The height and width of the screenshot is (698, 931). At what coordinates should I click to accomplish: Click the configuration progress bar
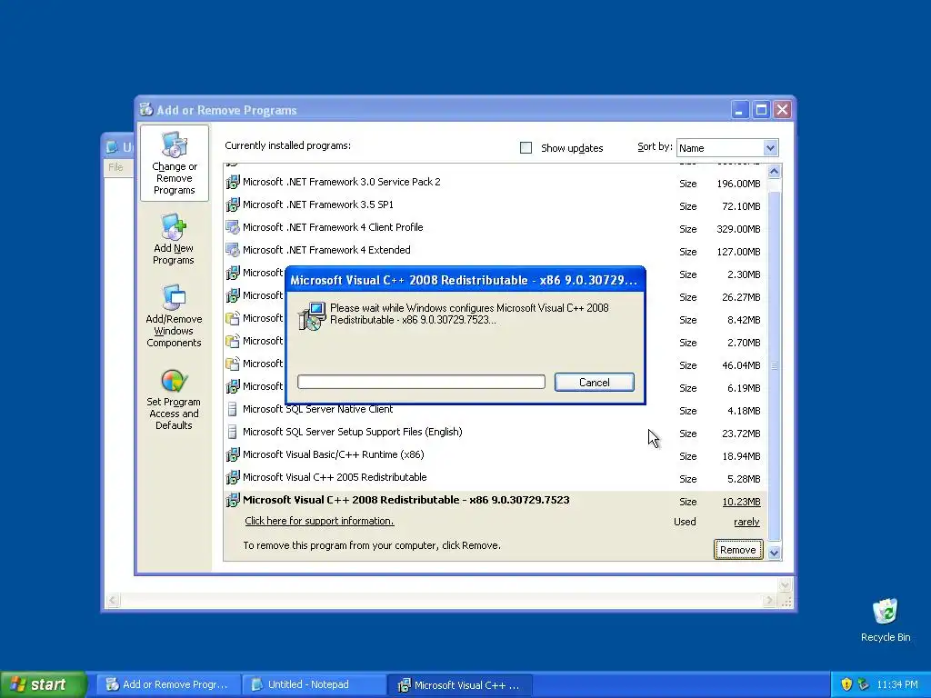pyautogui.click(x=421, y=382)
